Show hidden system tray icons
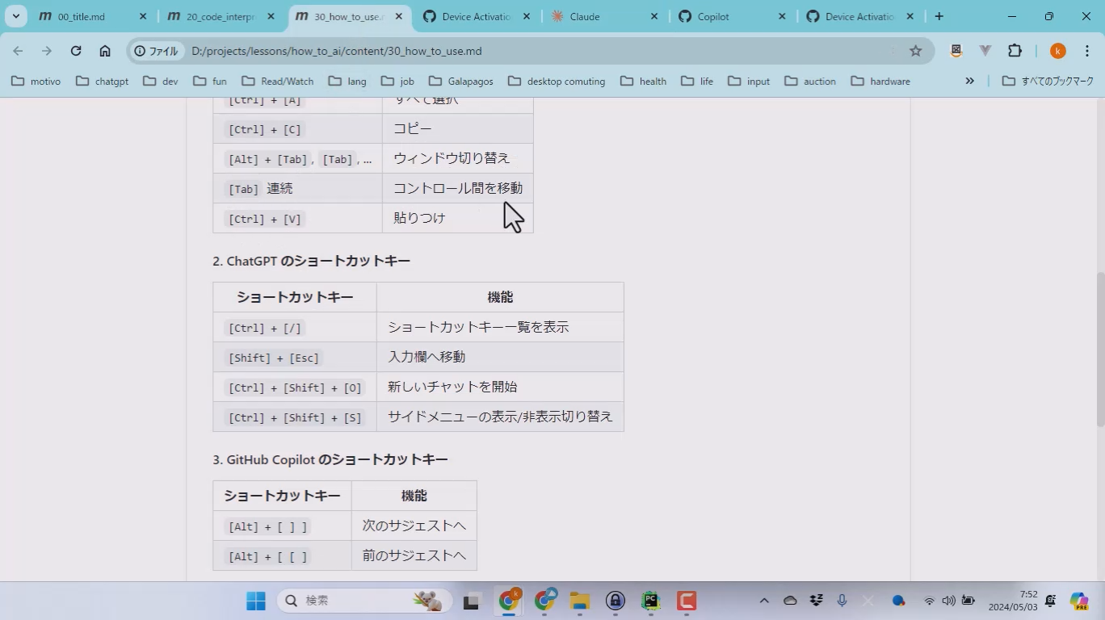The height and width of the screenshot is (620, 1105). (x=763, y=601)
